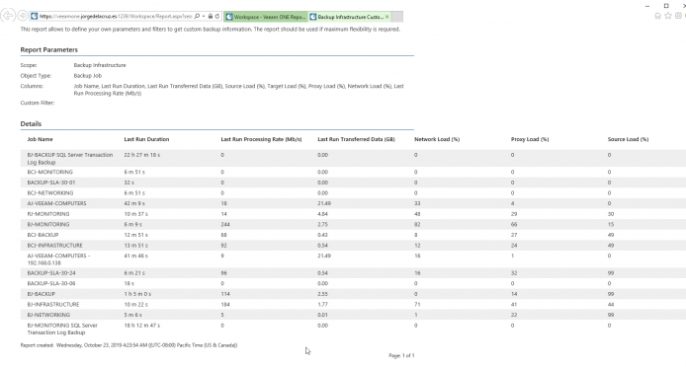Switch to Workspace - Veeam ONE Reporter tab
The height and width of the screenshot is (367, 686).
coord(266,17)
